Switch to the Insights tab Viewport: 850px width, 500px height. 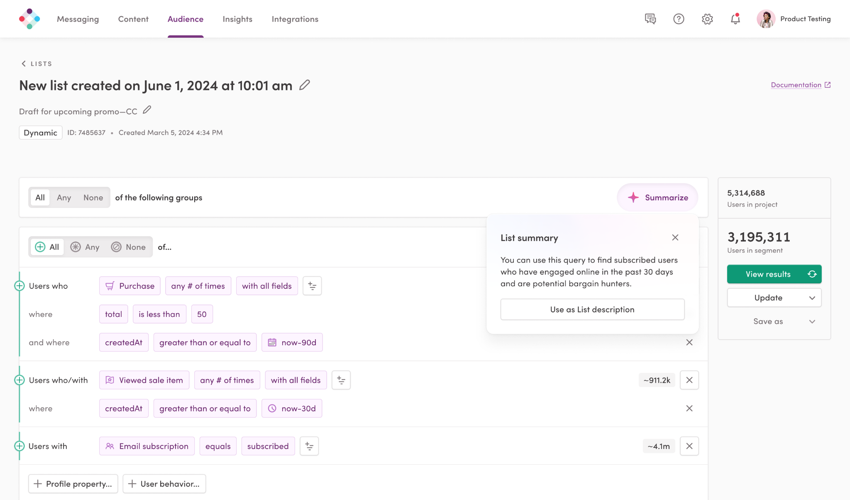click(x=237, y=19)
